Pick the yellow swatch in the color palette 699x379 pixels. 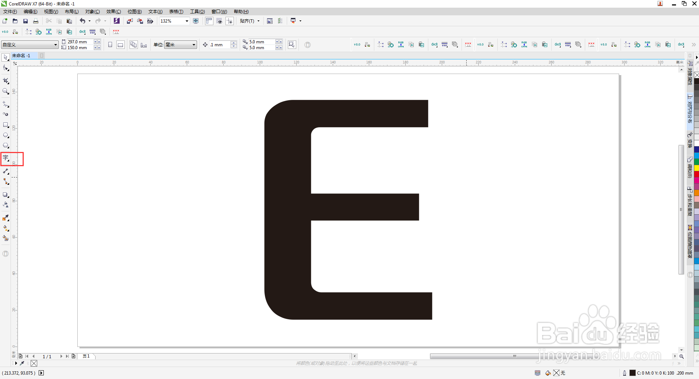(x=696, y=168)
